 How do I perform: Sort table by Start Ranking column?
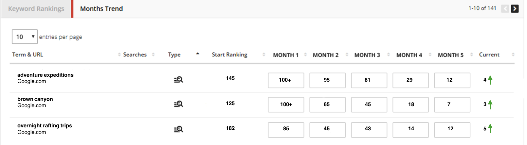229,55
